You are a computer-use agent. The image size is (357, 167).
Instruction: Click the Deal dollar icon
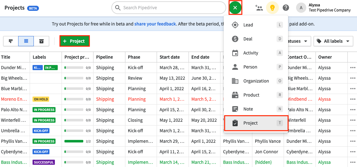click(x=235, y=39)
